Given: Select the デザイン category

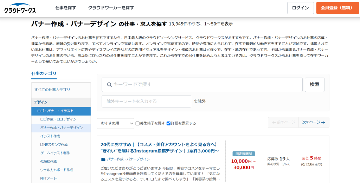Looking at the screenshot, I should coord(61,102).
